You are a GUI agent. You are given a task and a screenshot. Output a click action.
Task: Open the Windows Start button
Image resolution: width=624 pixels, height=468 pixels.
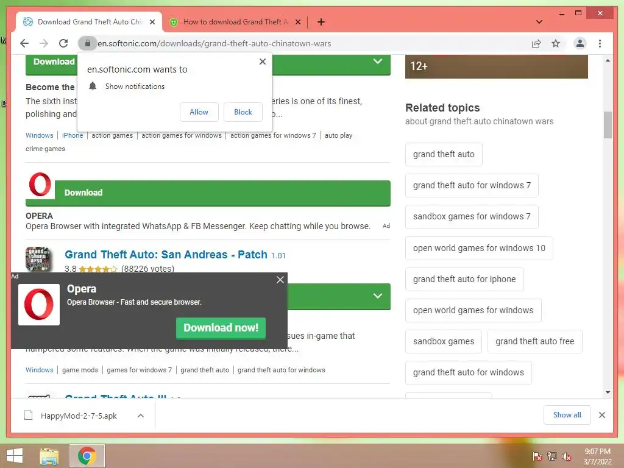click(x=15, y=456)
